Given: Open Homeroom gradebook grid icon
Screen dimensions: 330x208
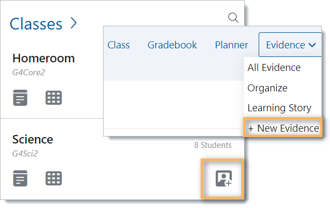Looking at the screenshot, I should [x=54, y=98].
